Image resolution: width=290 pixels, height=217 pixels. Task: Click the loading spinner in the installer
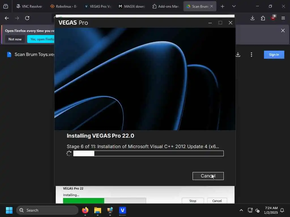69,153
